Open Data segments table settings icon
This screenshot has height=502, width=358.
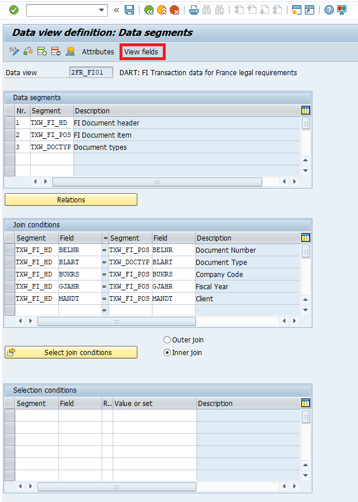click(305, 110)
